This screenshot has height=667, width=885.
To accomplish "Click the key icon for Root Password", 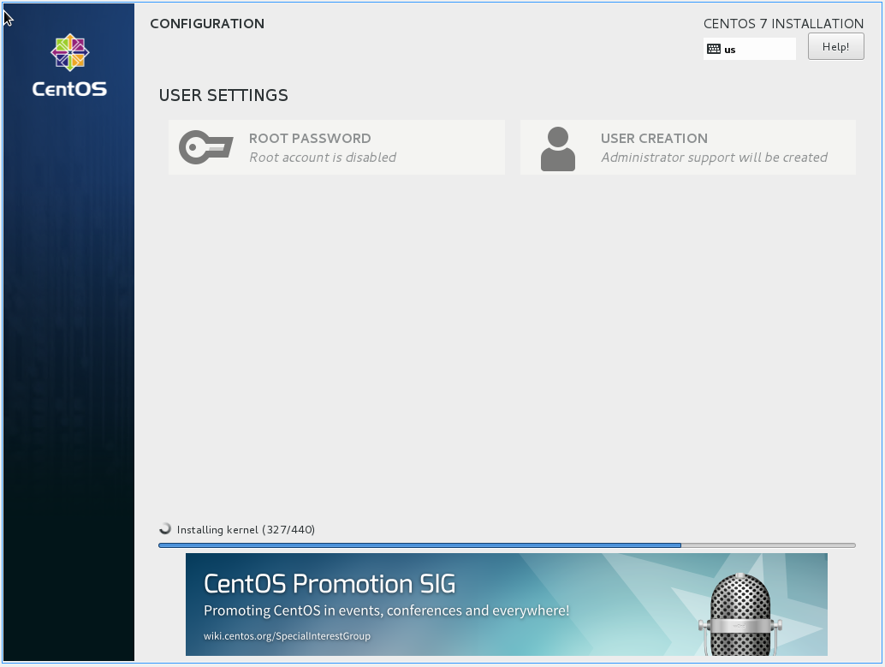I will [205, 147].
